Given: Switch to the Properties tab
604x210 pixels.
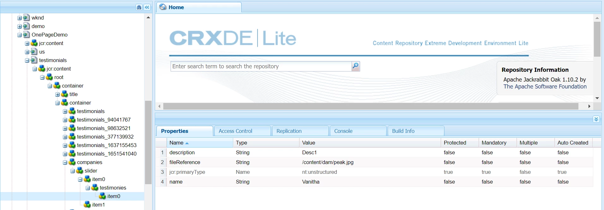Looking at the screenshot, I should 184,131.
